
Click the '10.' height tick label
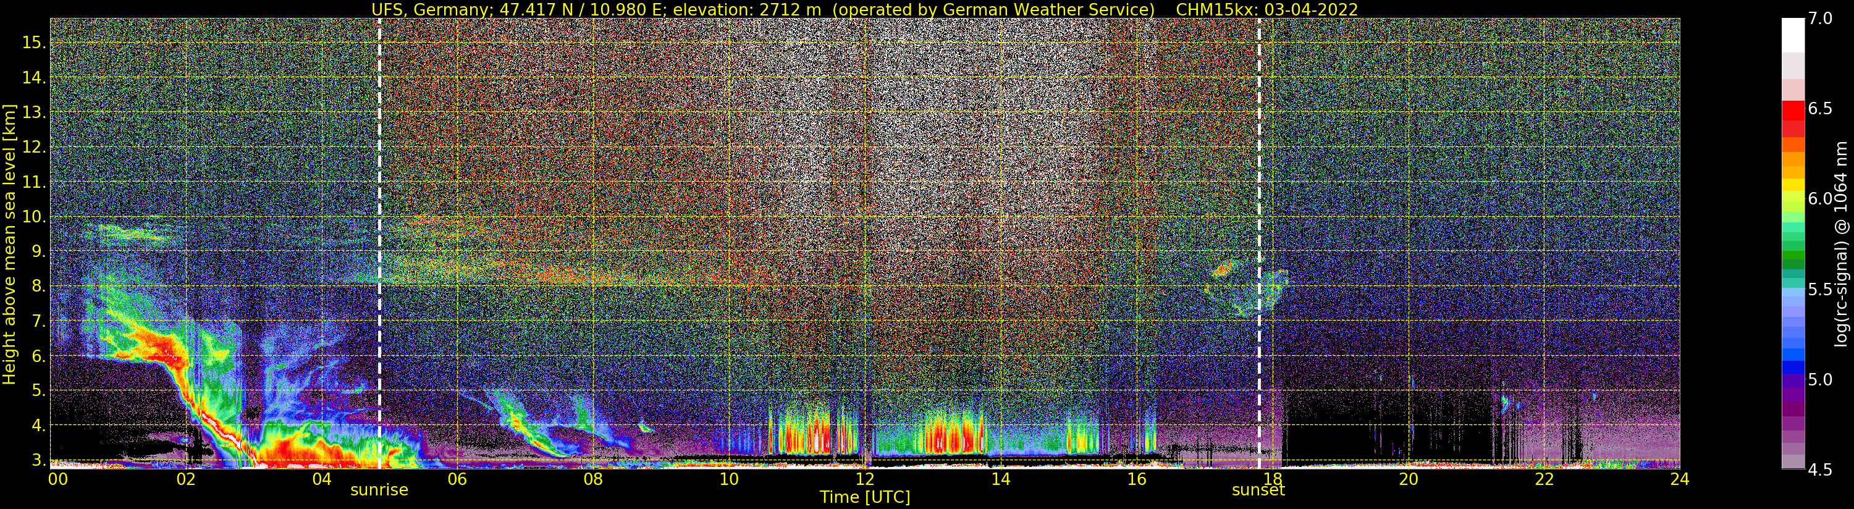(35, 217)
